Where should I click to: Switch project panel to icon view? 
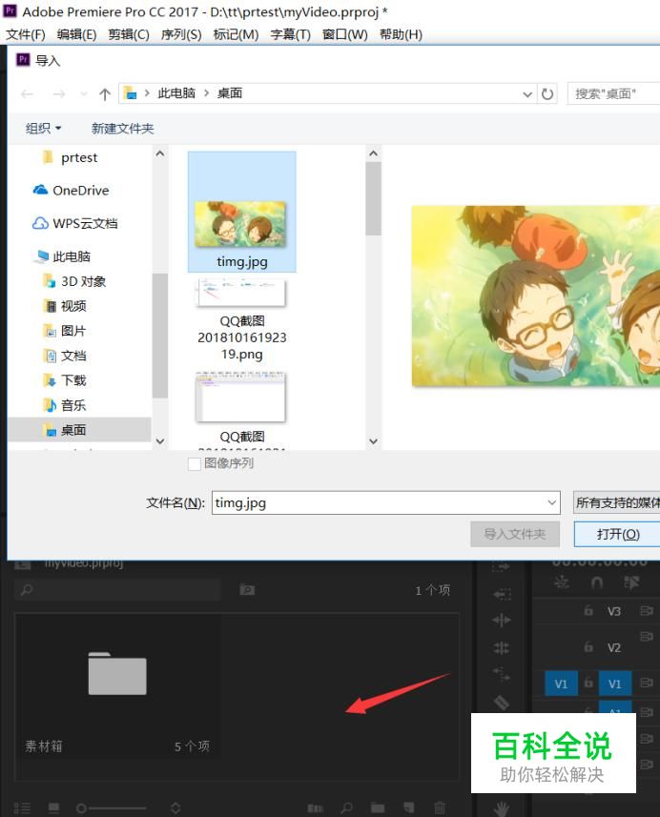pos(53,808)
